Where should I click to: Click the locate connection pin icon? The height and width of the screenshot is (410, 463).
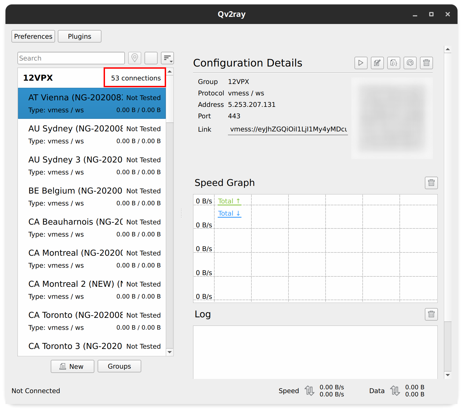pos(134,58)
